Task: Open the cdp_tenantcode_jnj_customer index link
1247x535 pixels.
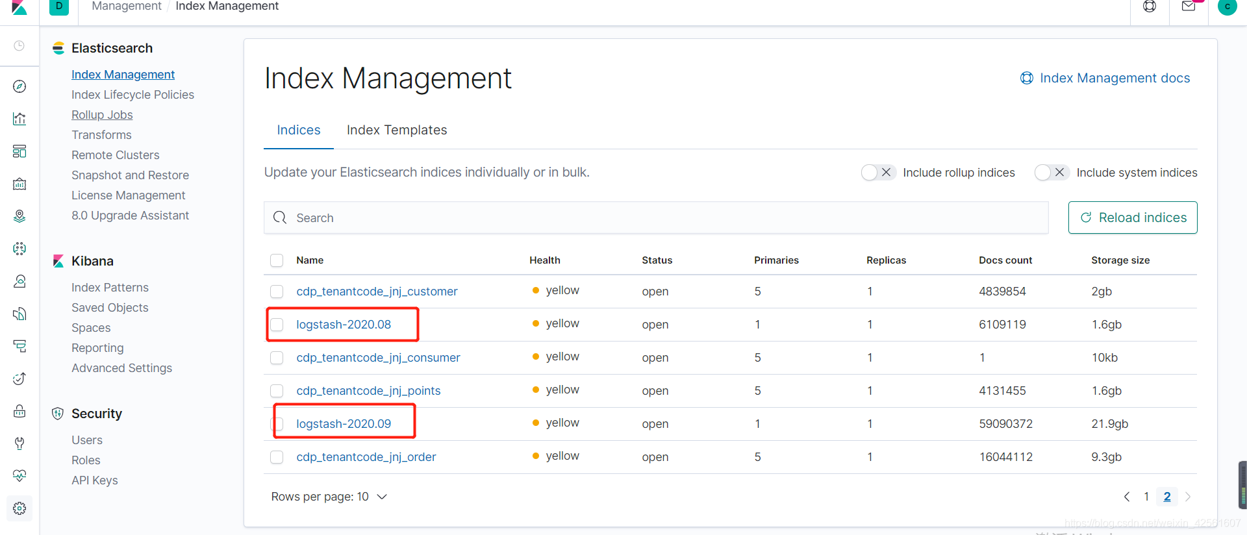Action: pos(377,292)
